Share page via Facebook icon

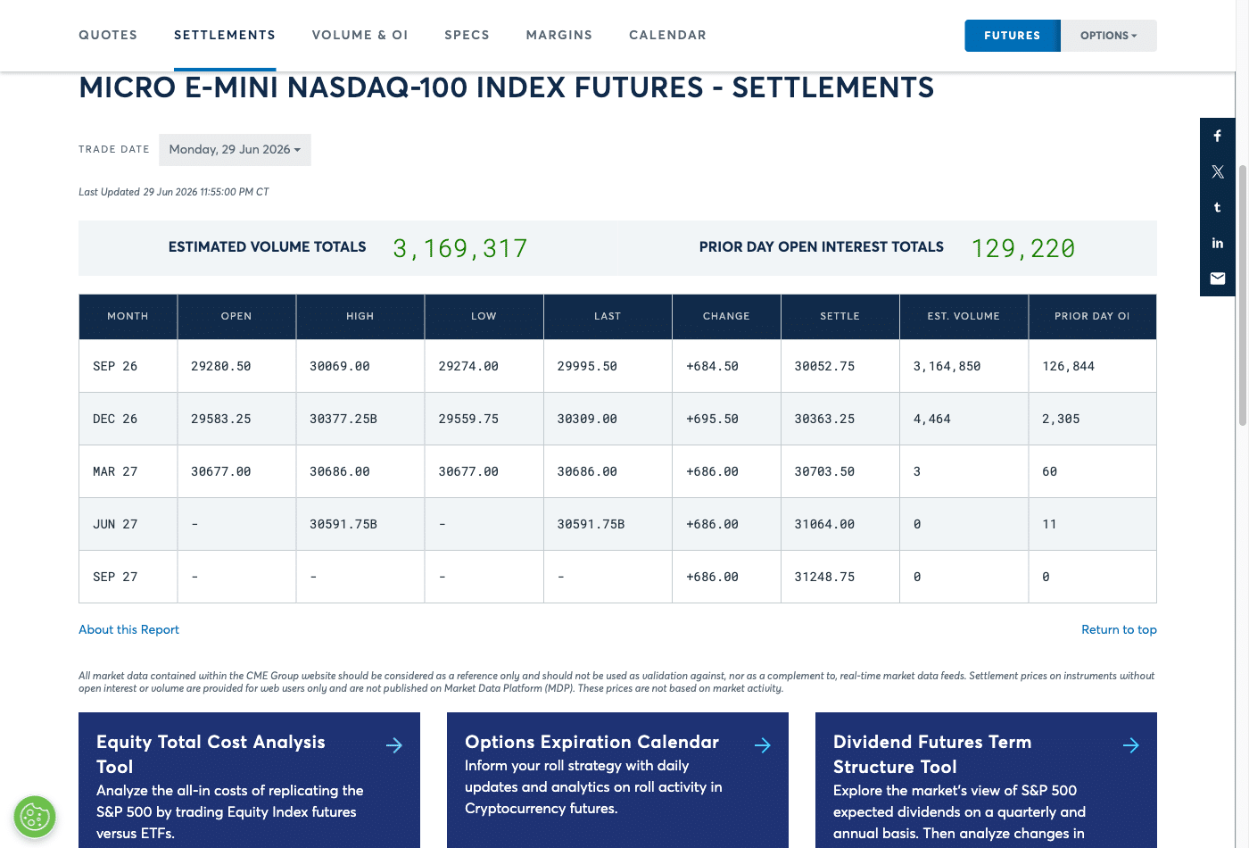[1217, 136]
